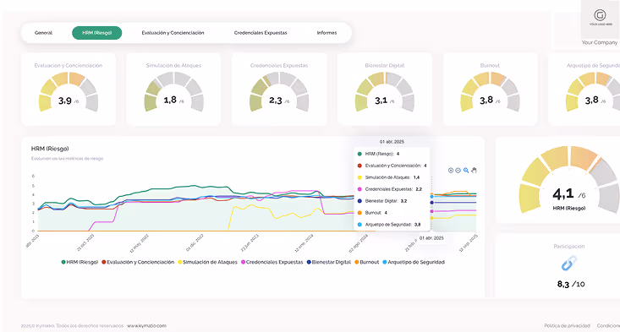Click tooltip row Arquetipo de Seguridad: 3,8
620x332 pixels.
click(389, 225)
